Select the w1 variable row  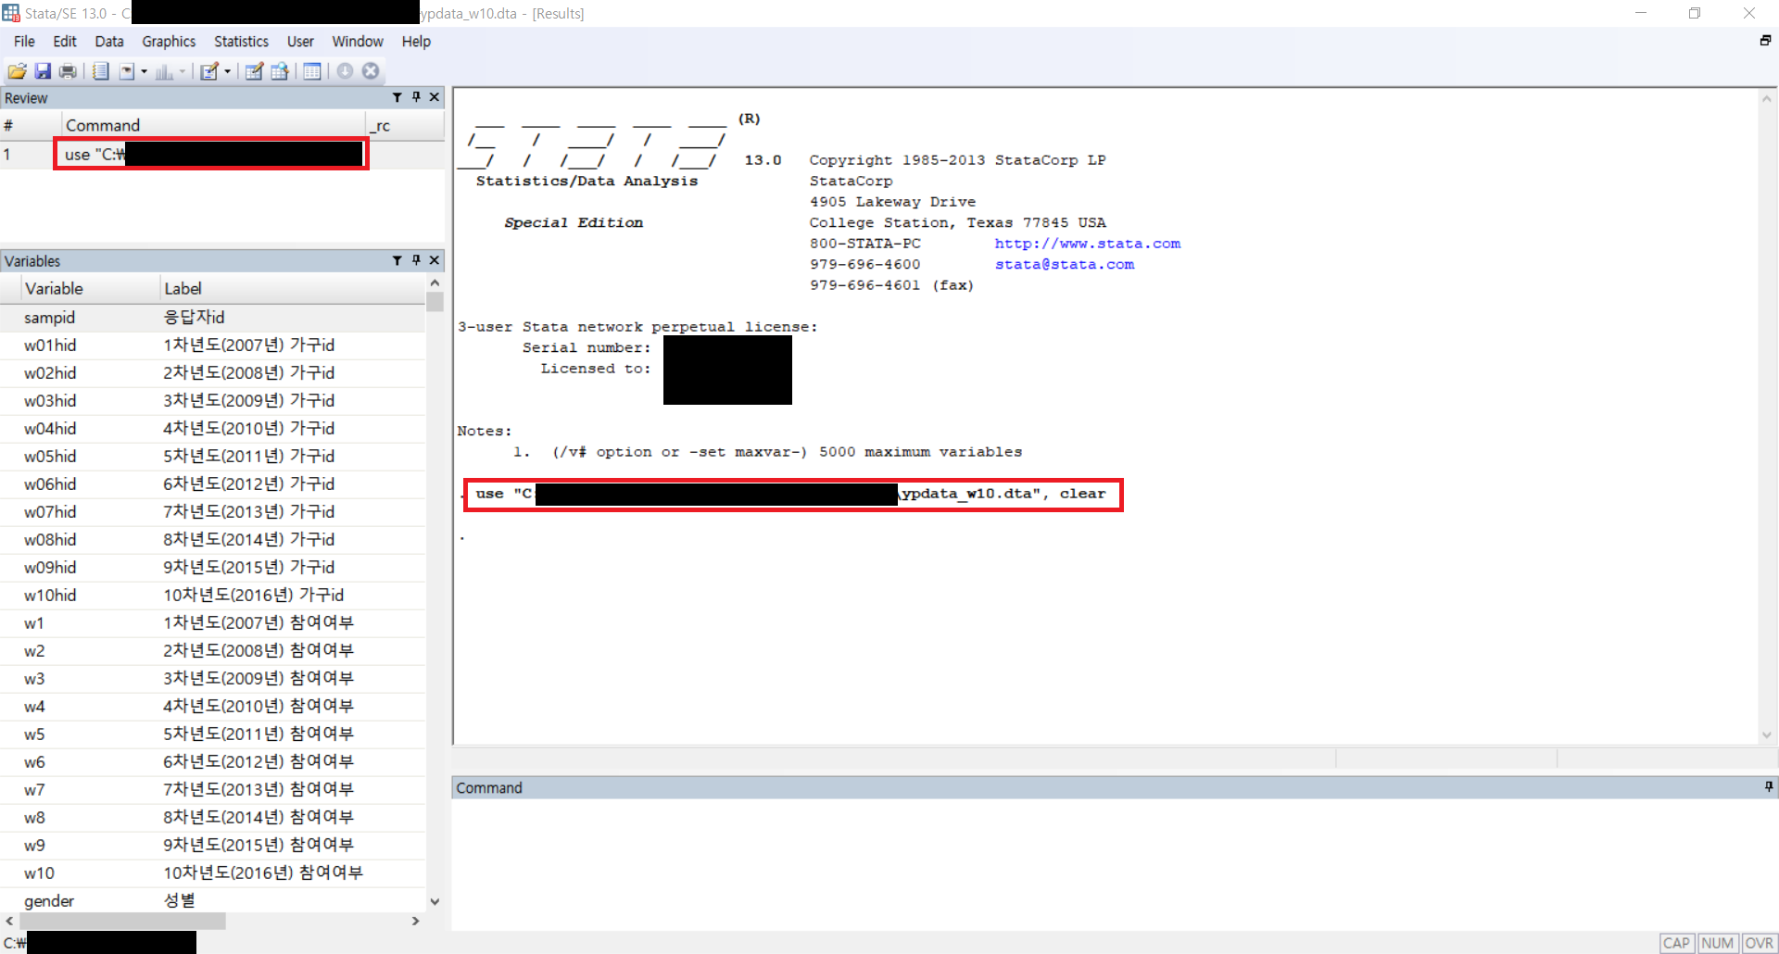click(213, 623)
